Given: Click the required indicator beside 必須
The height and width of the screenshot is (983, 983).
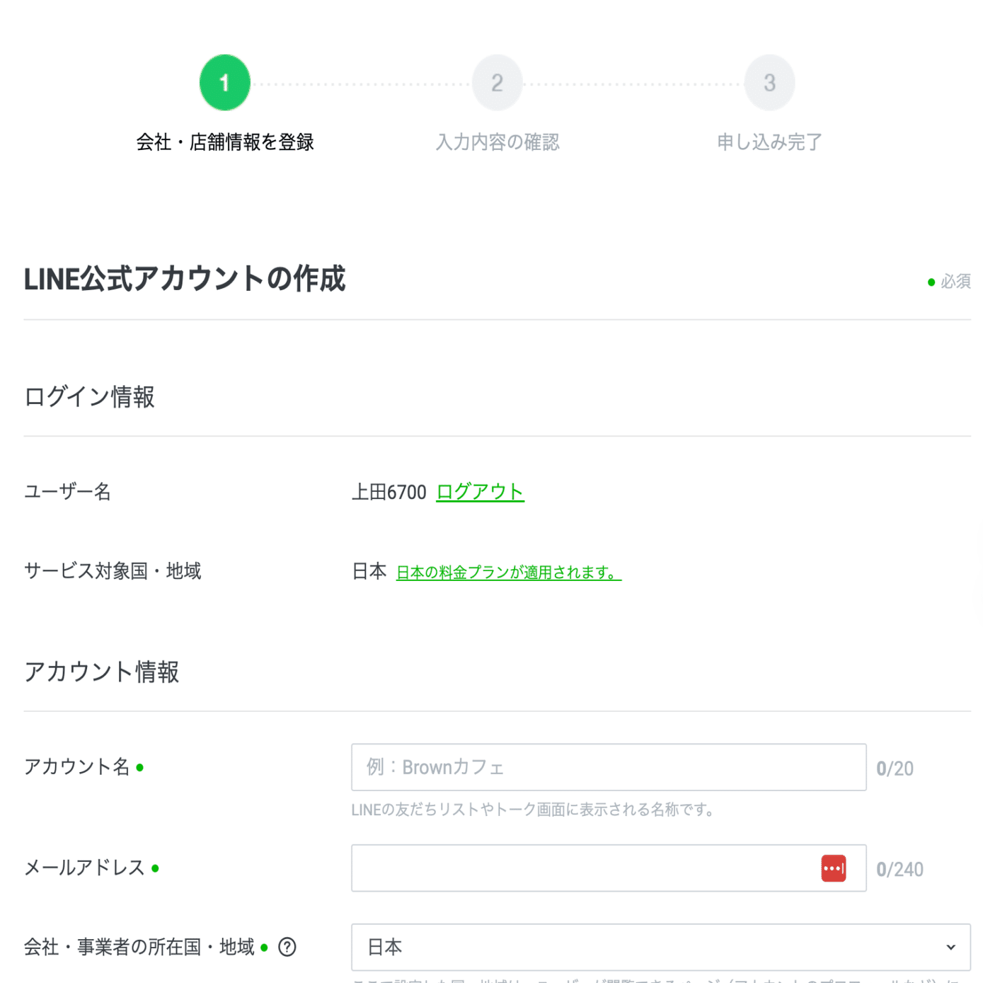Looking at the screenshot, I should [931, 281].
